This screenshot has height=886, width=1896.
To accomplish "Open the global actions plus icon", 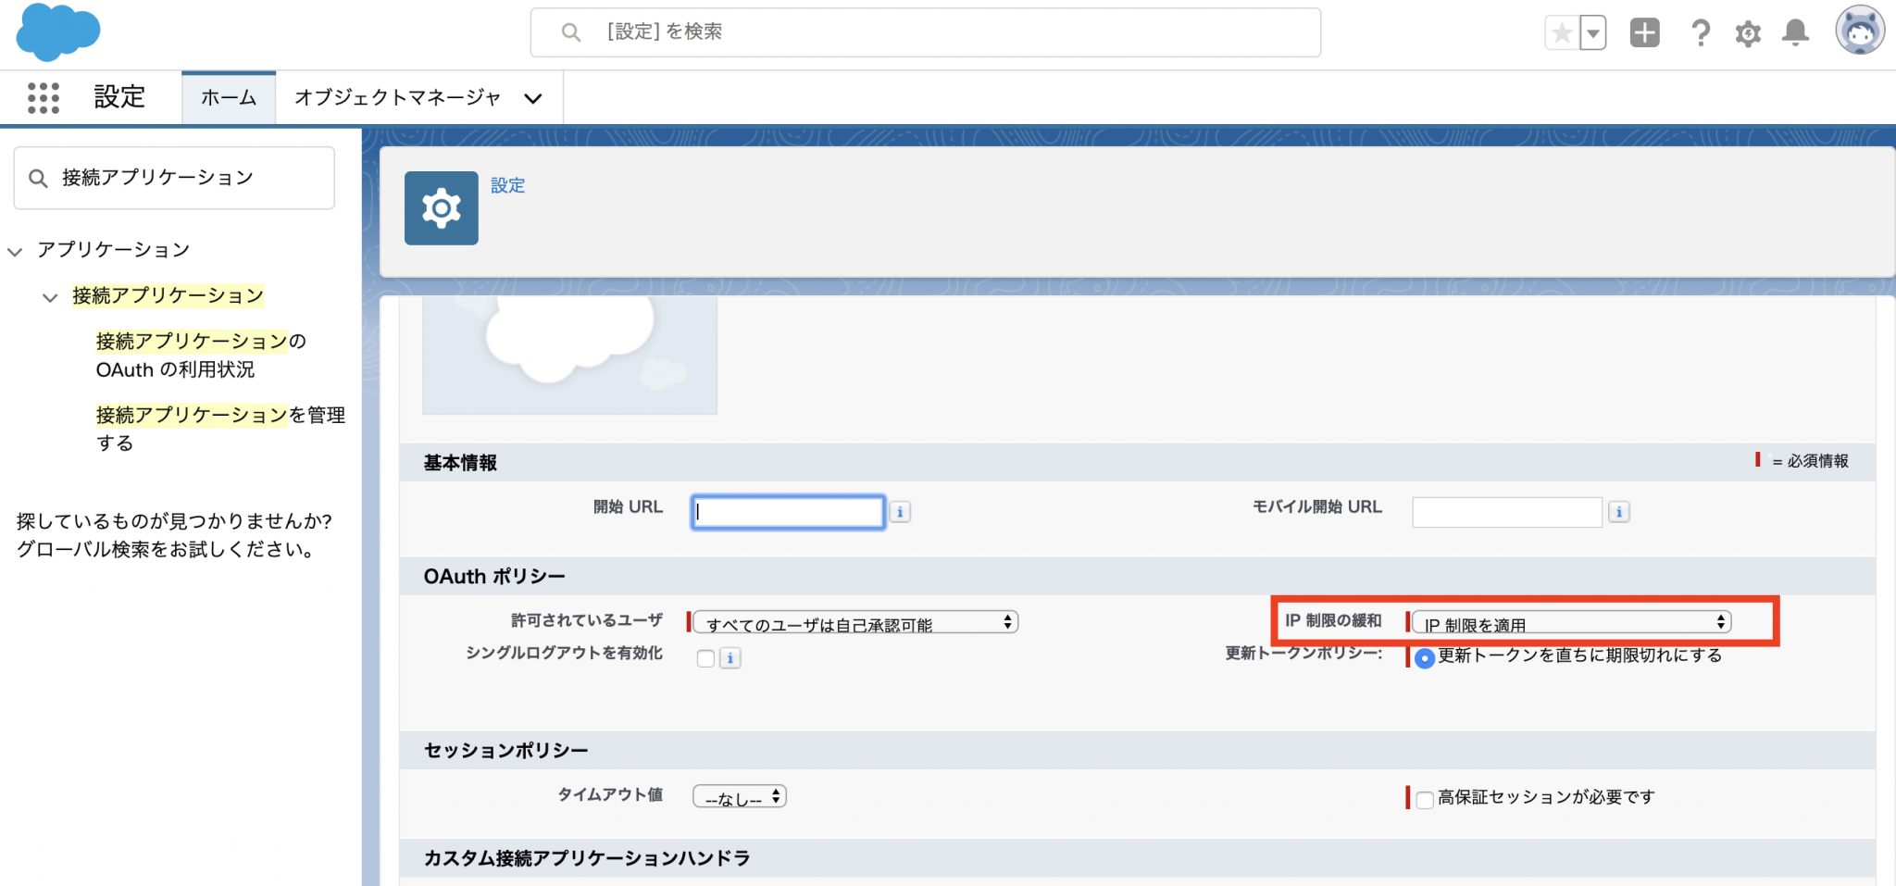I will point(1644,33).
